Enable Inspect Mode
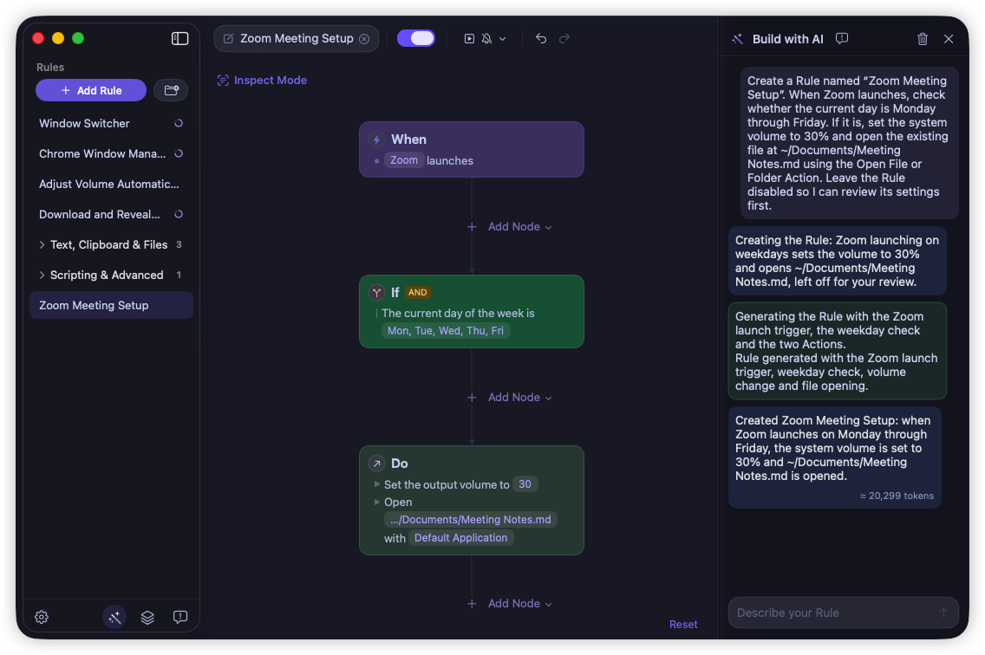This screenshot has height=655, width=985. click(262, 81)
